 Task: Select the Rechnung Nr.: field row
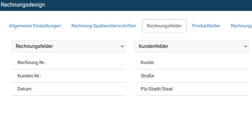click(69, 62)
